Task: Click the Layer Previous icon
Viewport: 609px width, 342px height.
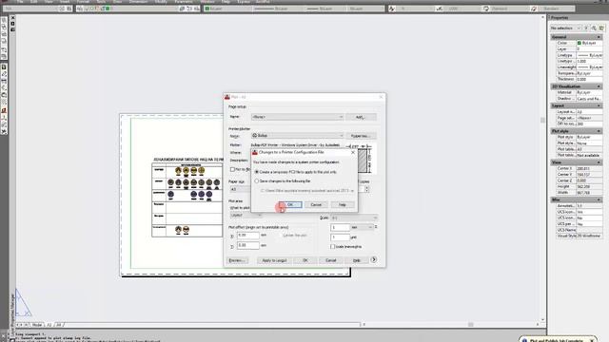Action: click(189, 9)
